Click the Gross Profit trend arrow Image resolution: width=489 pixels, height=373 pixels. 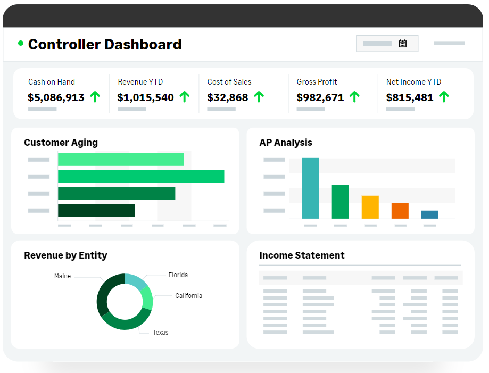[x=353, y=97]
